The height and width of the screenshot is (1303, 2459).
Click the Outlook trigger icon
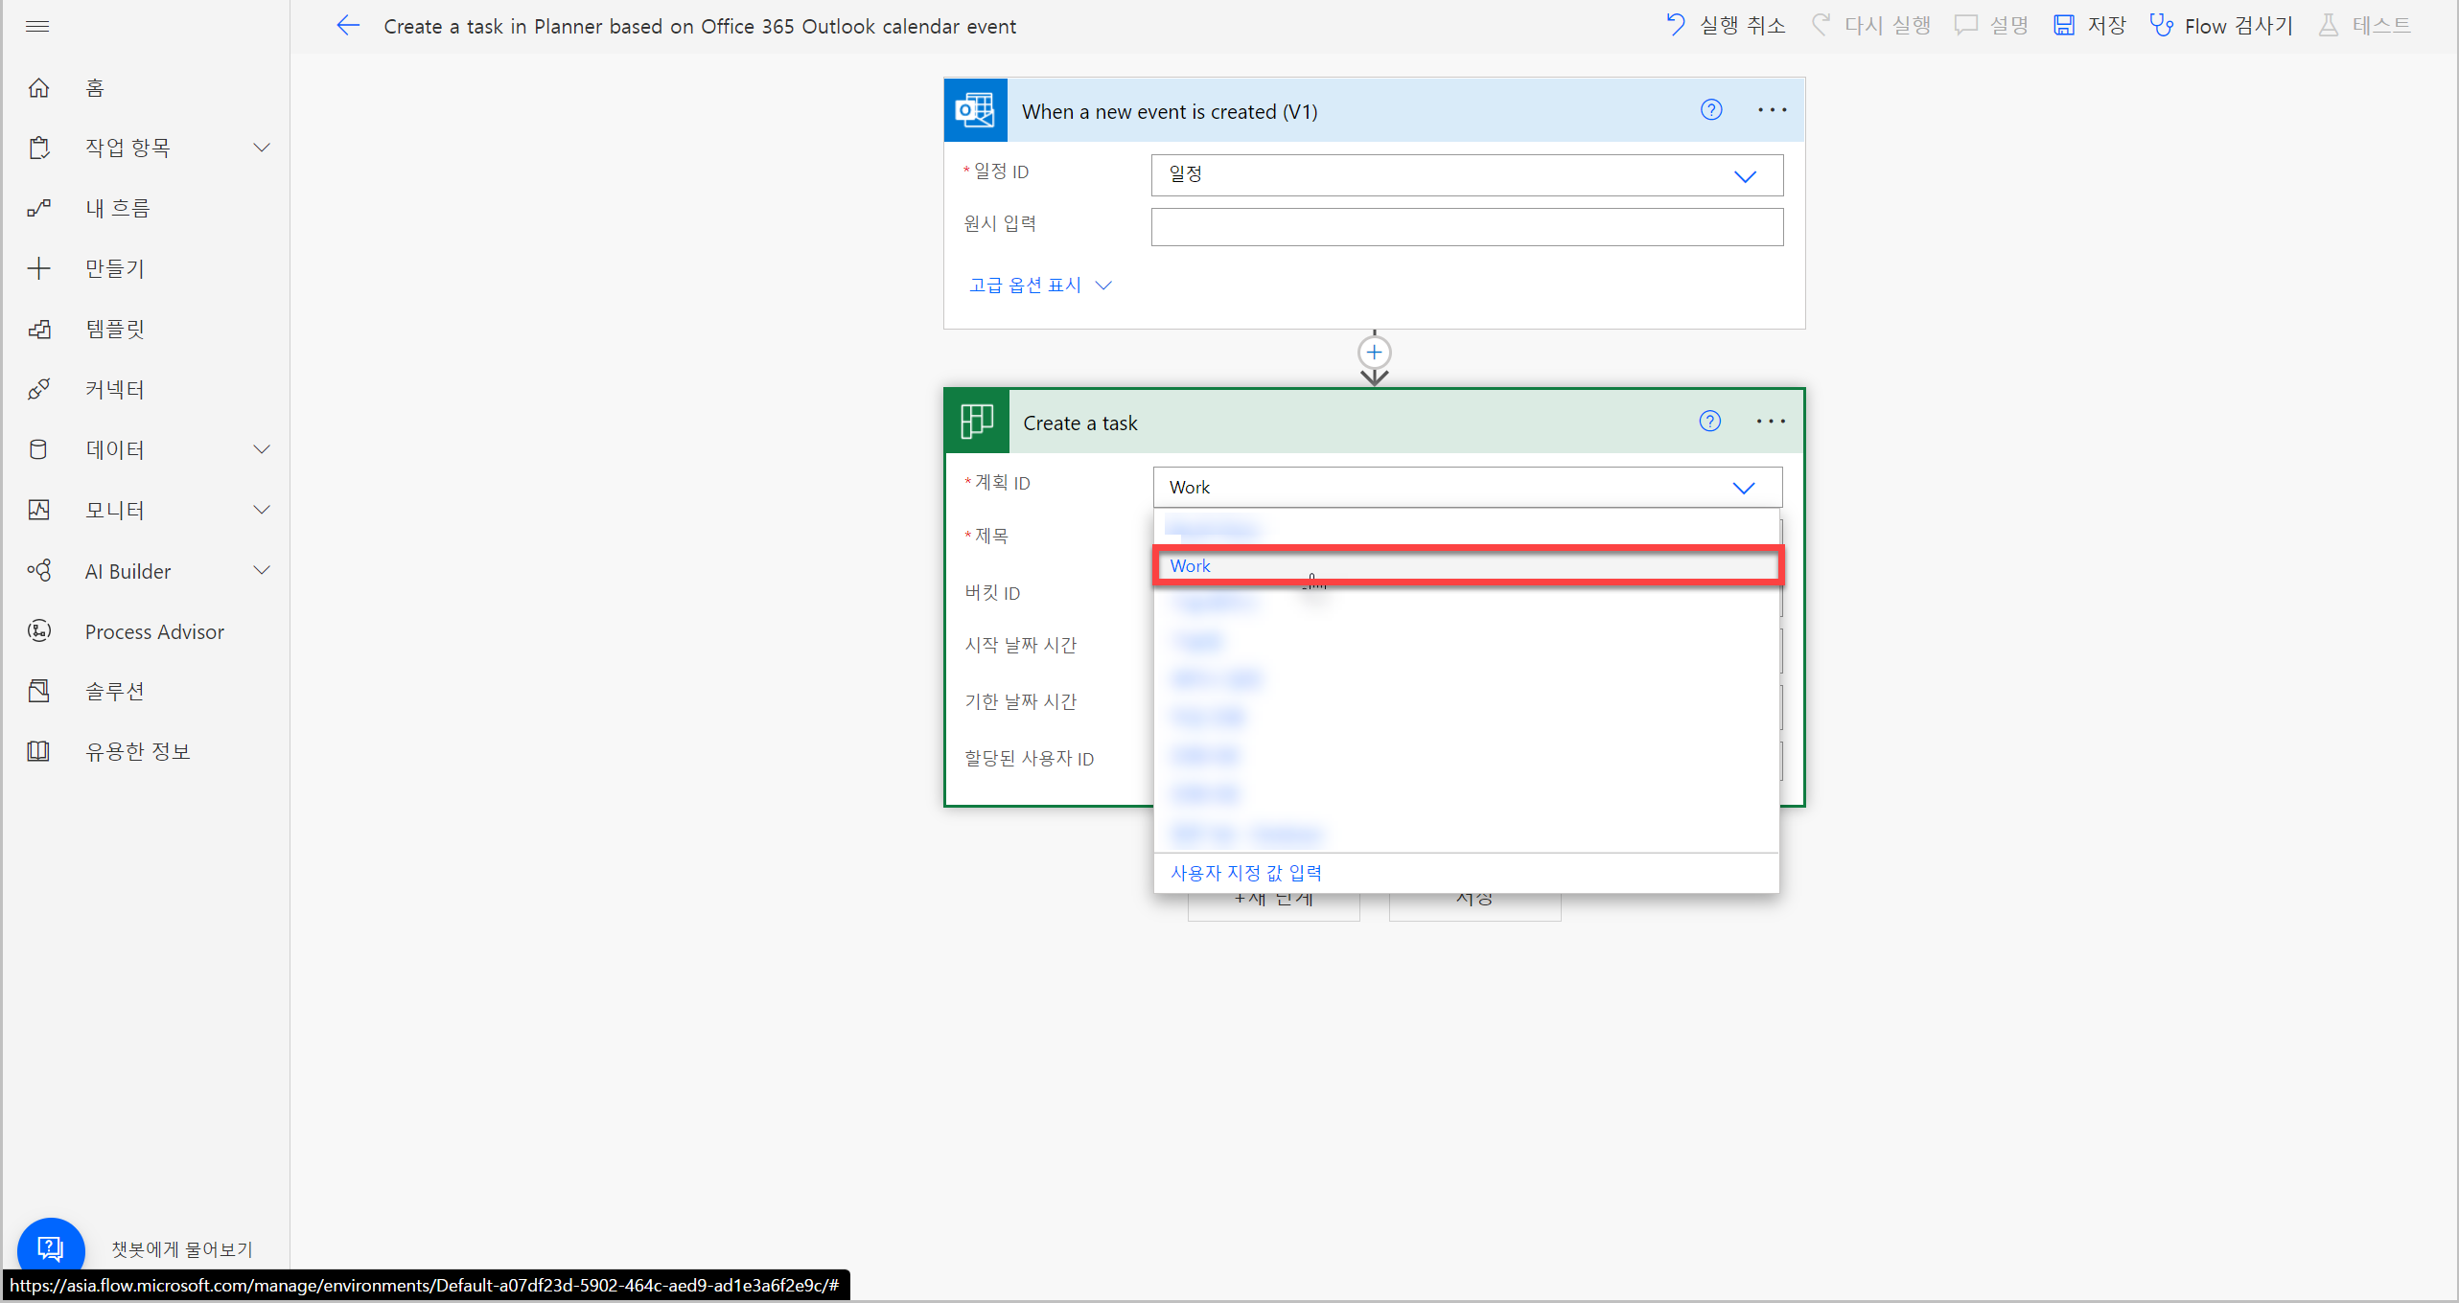(x=976, y=110)
